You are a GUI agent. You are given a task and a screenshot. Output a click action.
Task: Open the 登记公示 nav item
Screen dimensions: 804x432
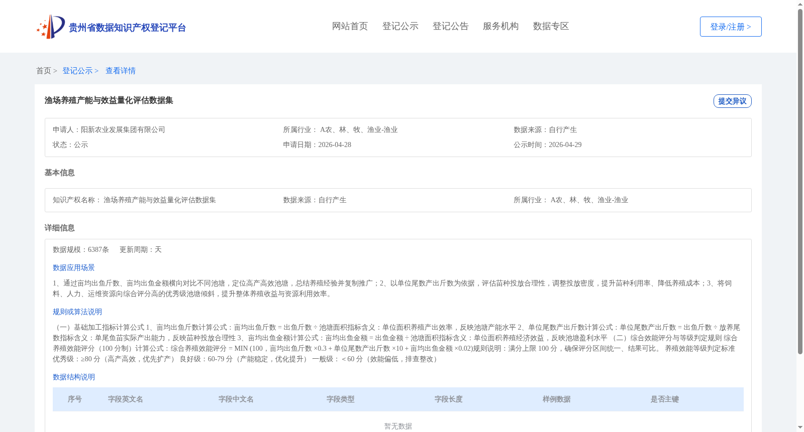[400, 26]
